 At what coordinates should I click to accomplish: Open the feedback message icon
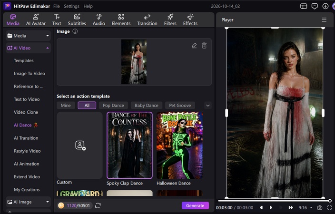click(315, 6)
